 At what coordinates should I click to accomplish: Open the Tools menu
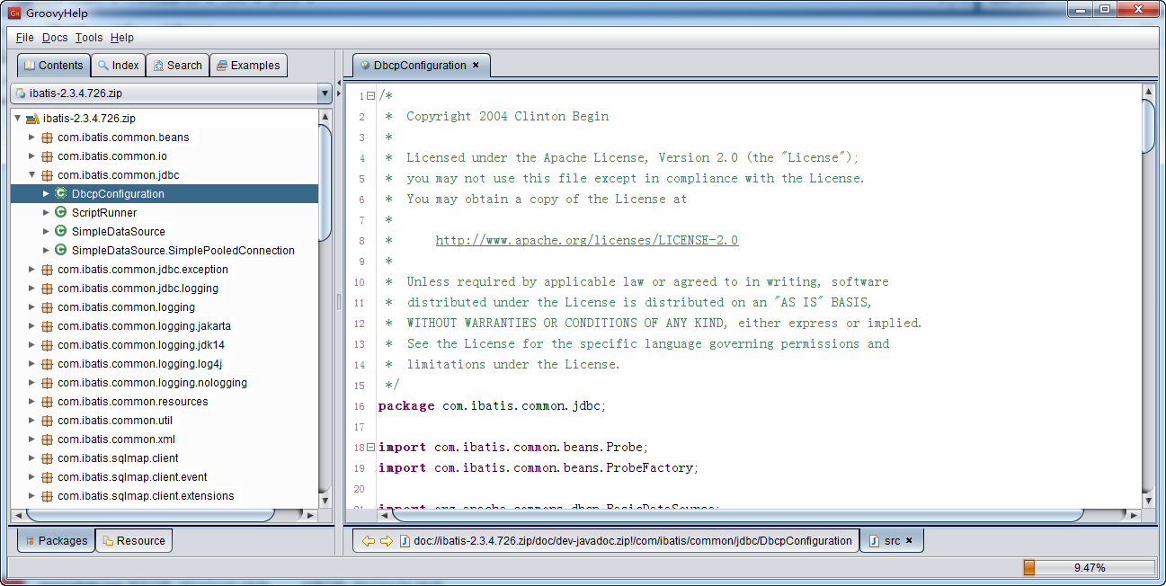(89, 38)
